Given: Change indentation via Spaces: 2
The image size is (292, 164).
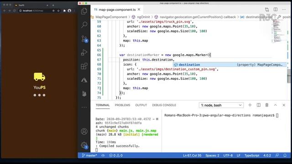Looking at the screenshot, I should point(212,155).
